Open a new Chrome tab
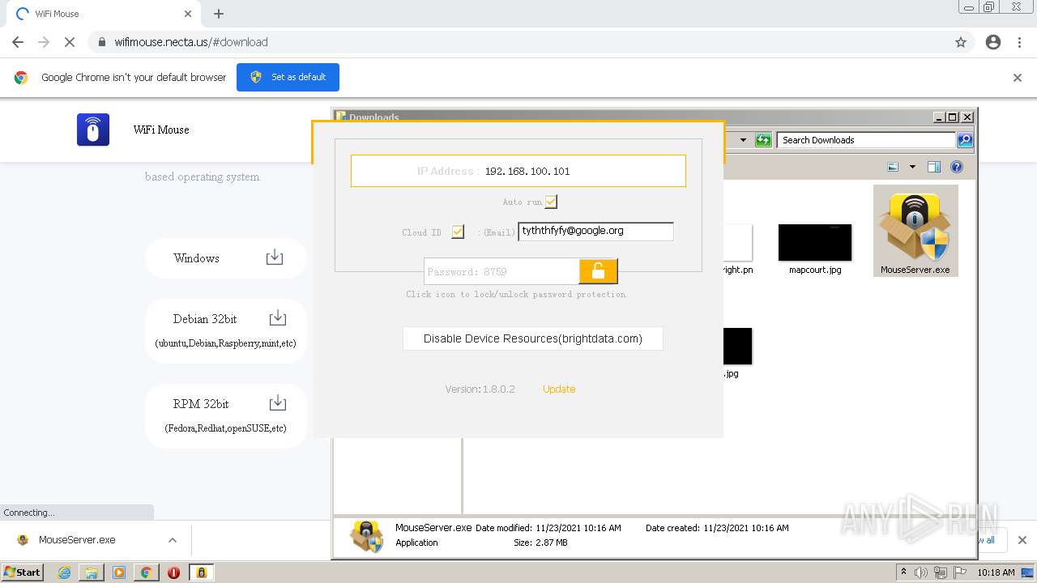Screen dimensions: 1037x583 [x=219, y=14]
